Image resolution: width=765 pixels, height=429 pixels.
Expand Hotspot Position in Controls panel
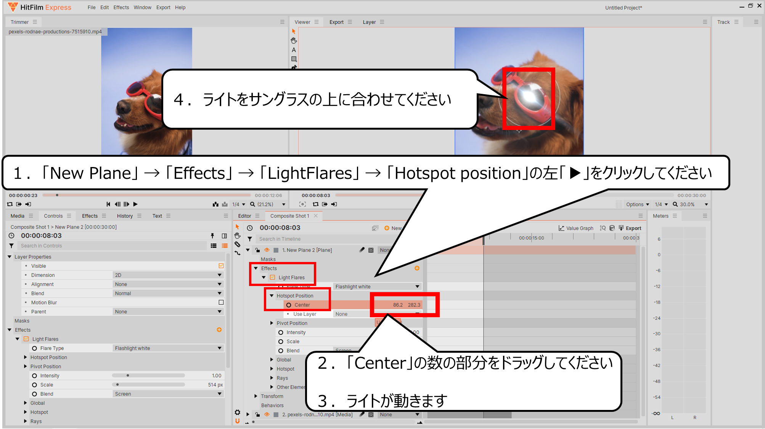point(26,357)
